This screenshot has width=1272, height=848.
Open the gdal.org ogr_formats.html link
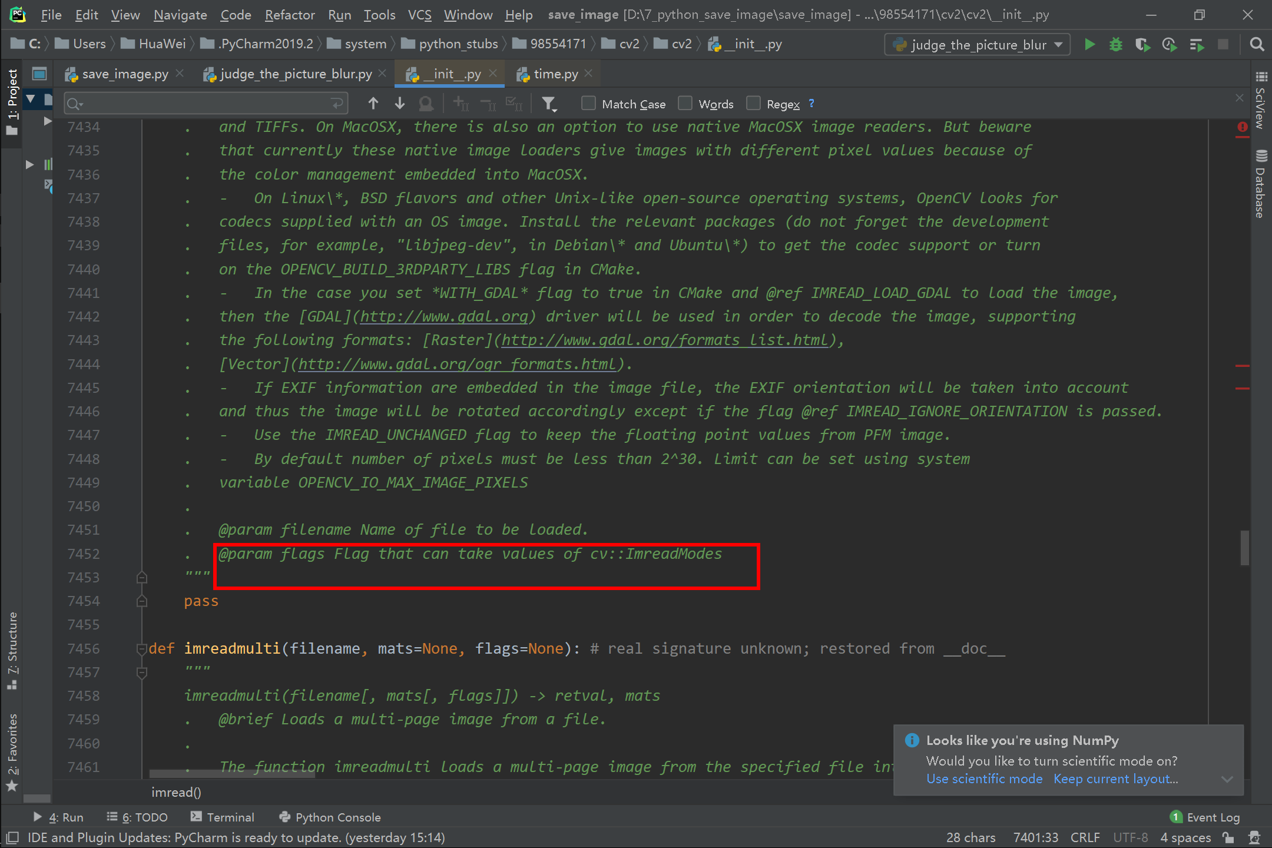[457, 365]
